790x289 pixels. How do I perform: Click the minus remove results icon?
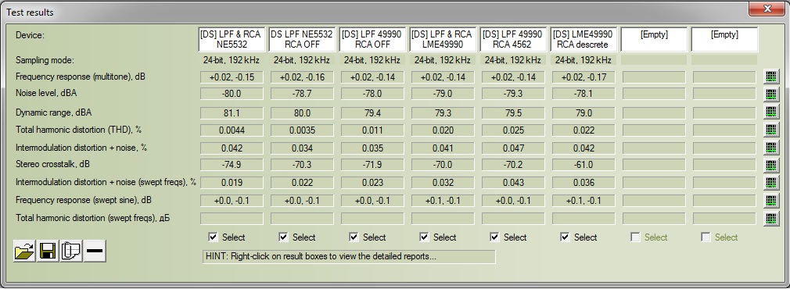(x=95, y=252)
